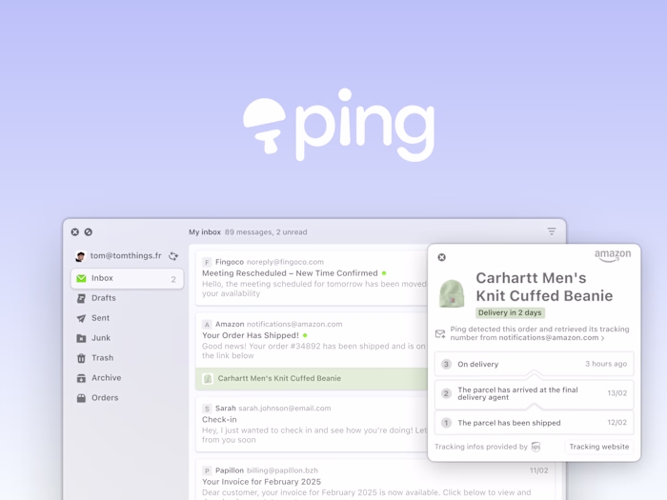Click the Amazon logo in tracking popup

(x=613, y=255)
